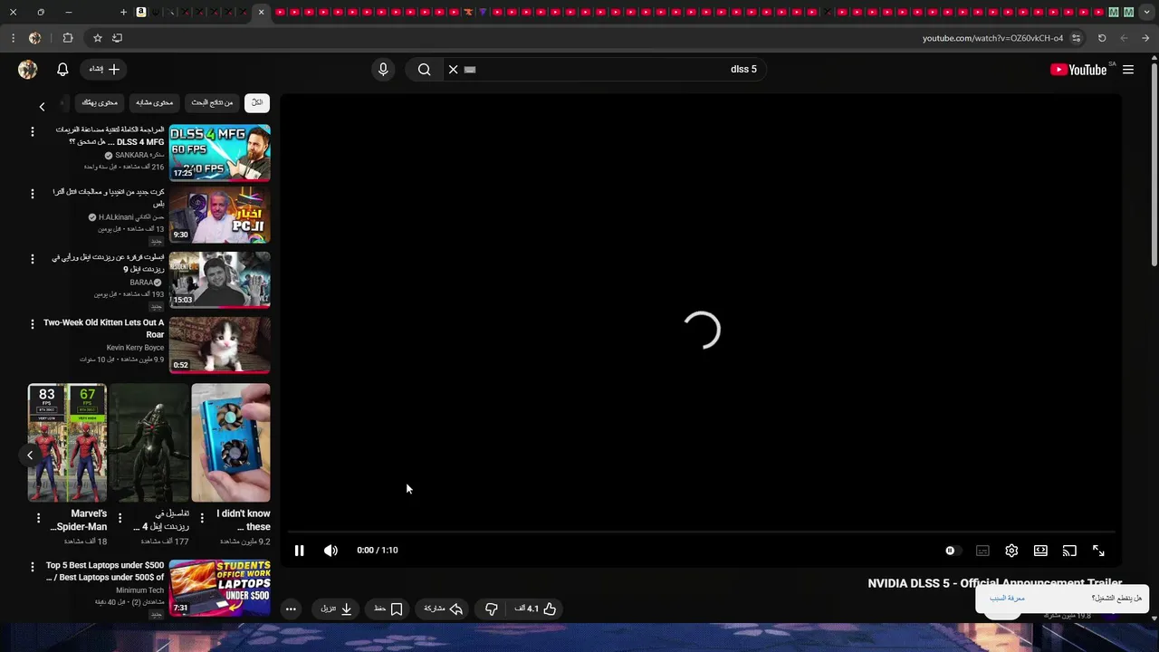Select من نتائج البحث filter chip
This screenshot has height=652, width=1159.
click(x=212, y=103)
